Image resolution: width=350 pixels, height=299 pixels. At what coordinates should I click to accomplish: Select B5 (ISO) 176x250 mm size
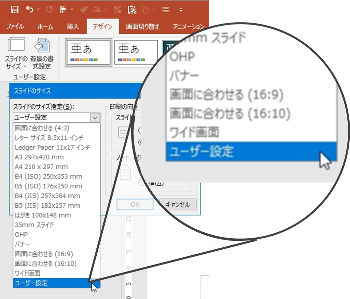pyautogui.click(x=57, y=186)
